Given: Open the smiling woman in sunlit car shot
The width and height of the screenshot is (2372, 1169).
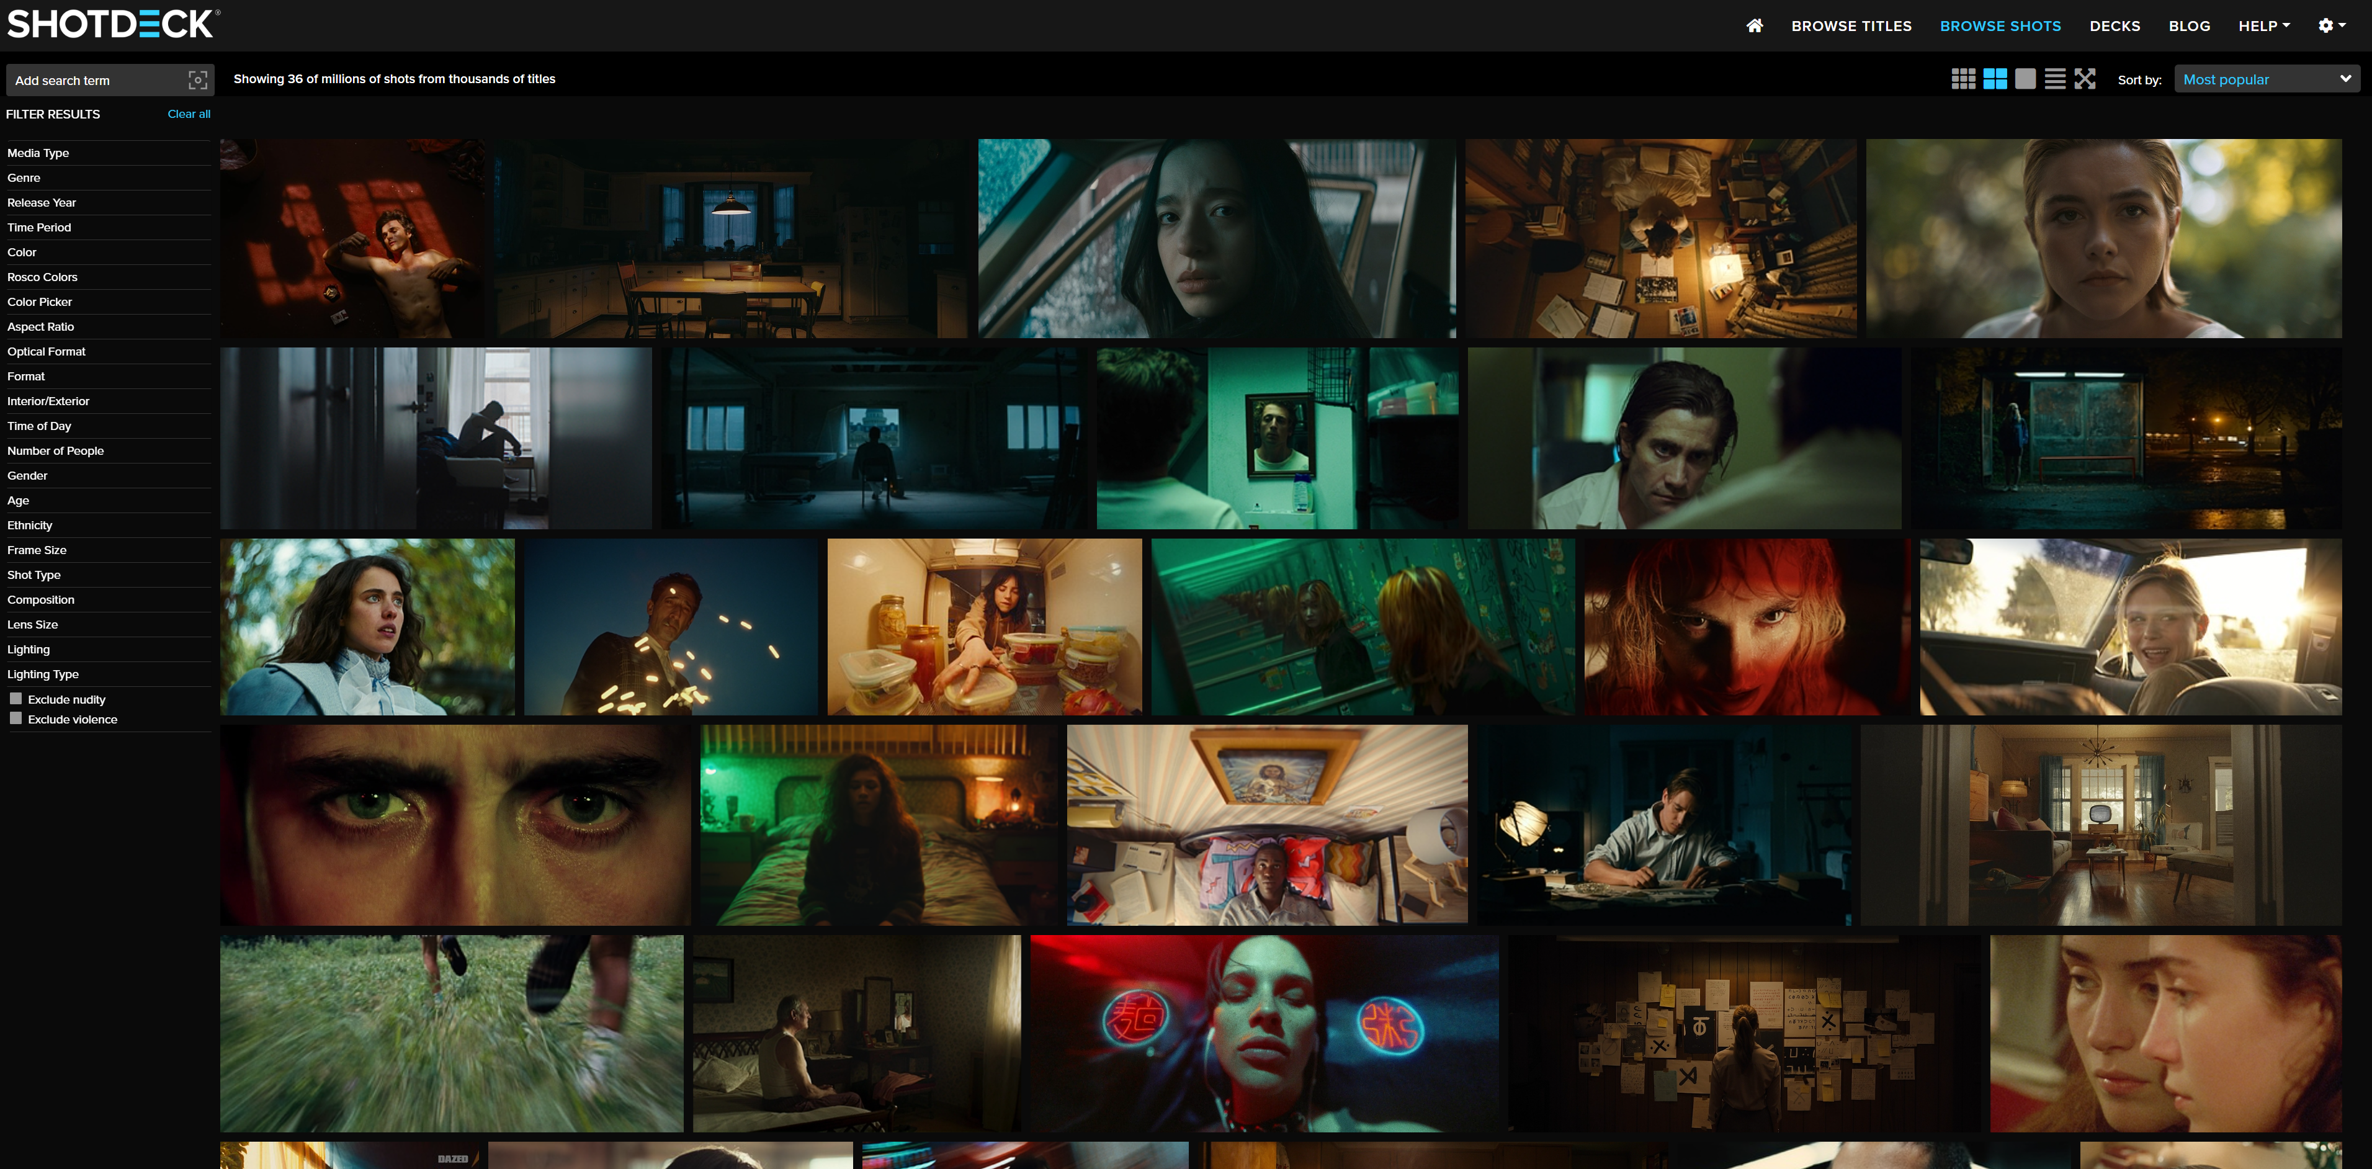Looking at the screenshot, I should click(2131, 627).
